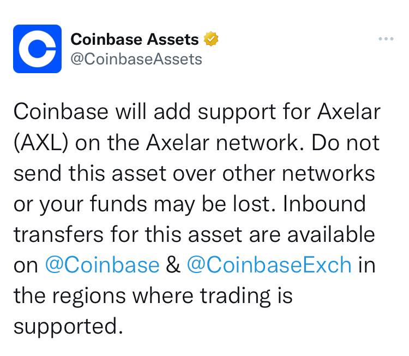Screen dimensions: 409x356
Task: Click the word "Inbound" in the tweet
Action: click(x=324, y=204)
